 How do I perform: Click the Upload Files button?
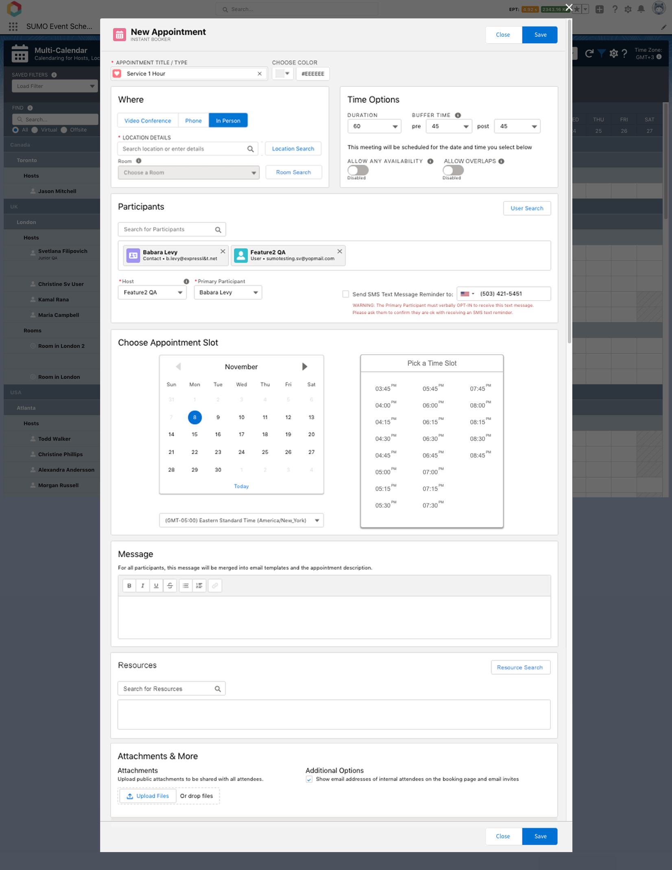click(147, 796)
